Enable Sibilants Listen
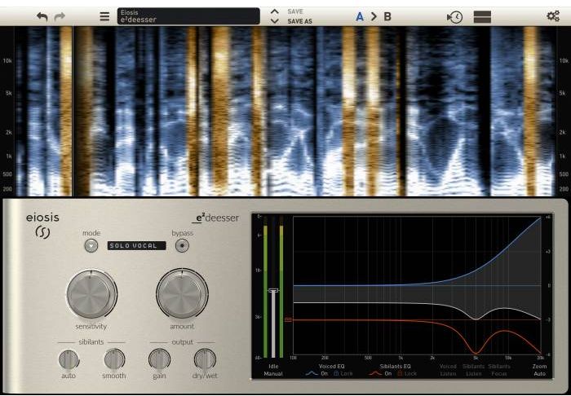This screenshot has width=571, height=396. (x=474, y=370)
